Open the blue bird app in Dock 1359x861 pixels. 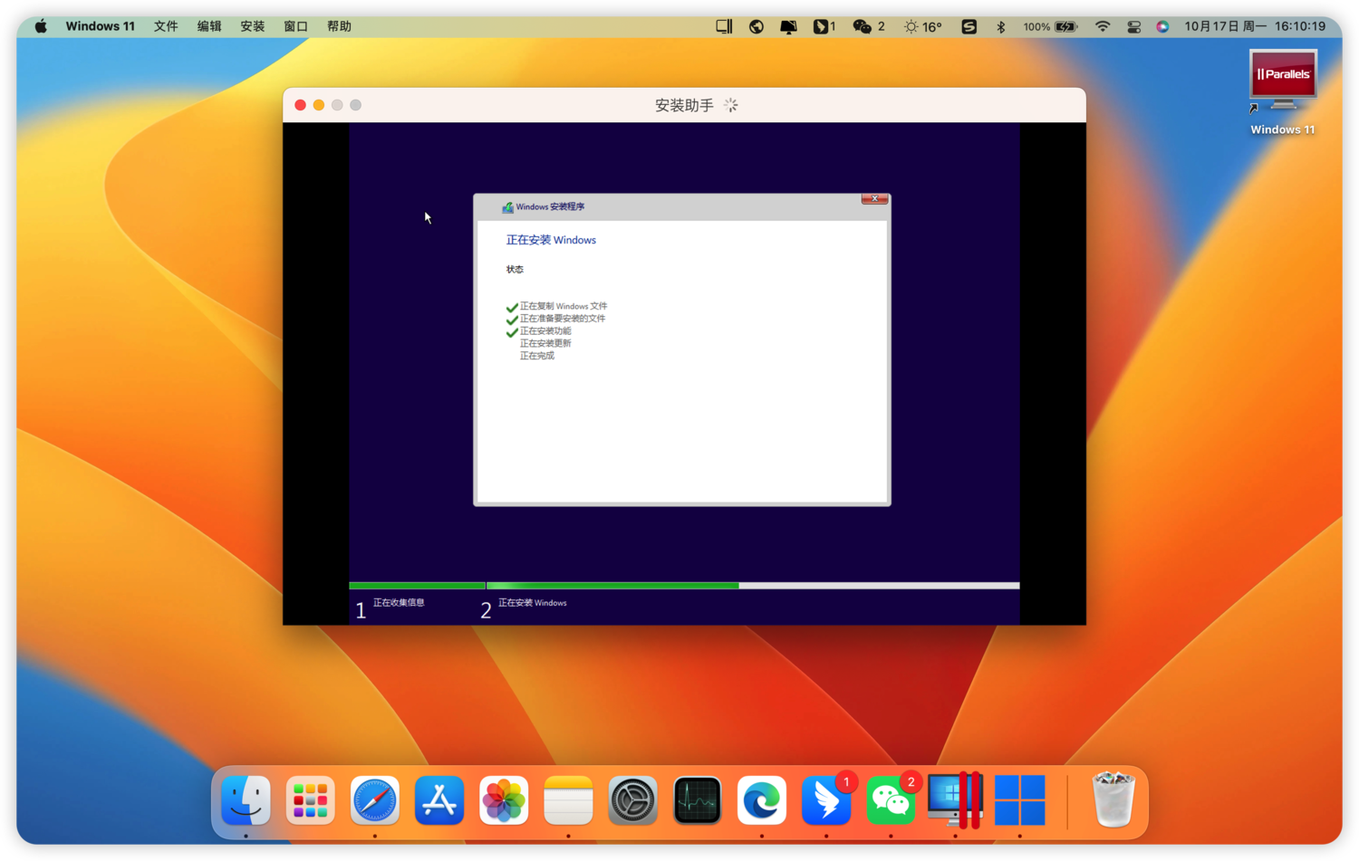tap(826, 800)
